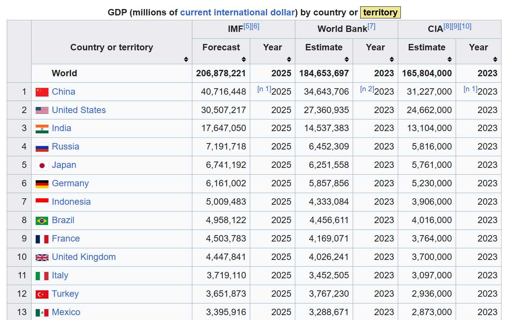Select World IMF forecast value 206,878,221
509x320 pixels.
coord(221,73)
